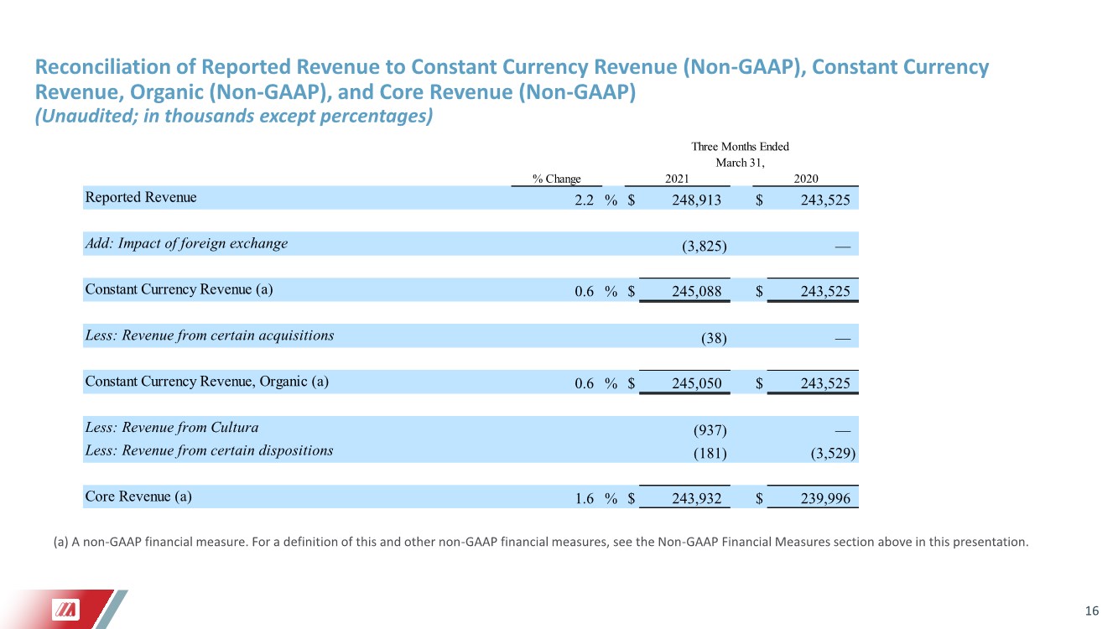Screen dimensions: 1118x629
Task: Click Less: Revenue from certain acquisitions
Action: (x=210, y=335)
